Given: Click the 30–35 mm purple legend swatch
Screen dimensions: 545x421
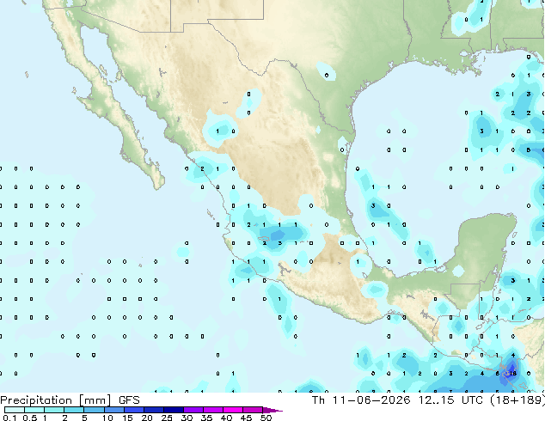Looking at the screenshot, I should [x=193, y=410].
